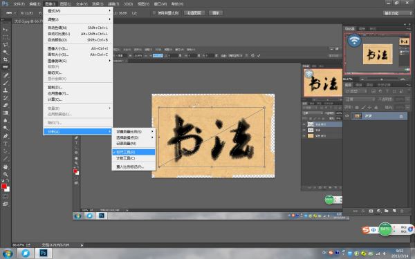Click the 清除 button in the options bar
The image size is (415, 259).
216,12
